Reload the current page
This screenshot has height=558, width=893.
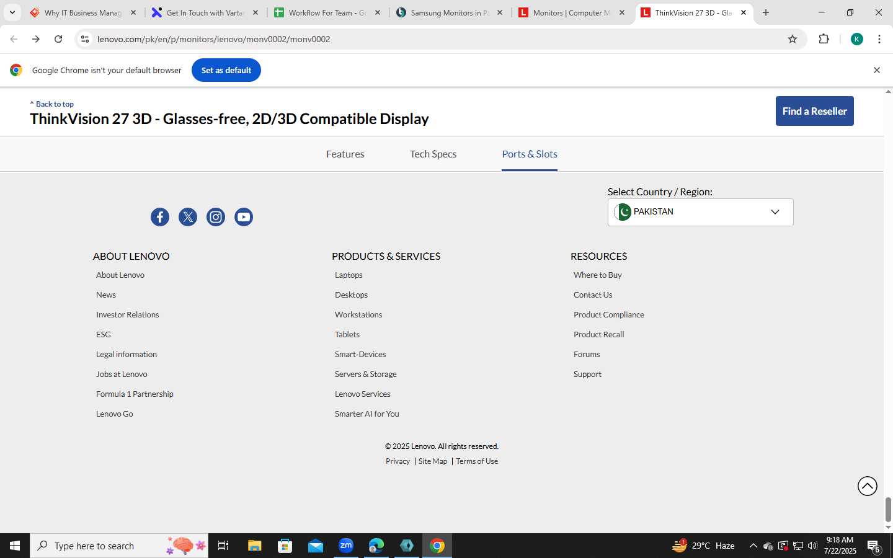(58, 39)
